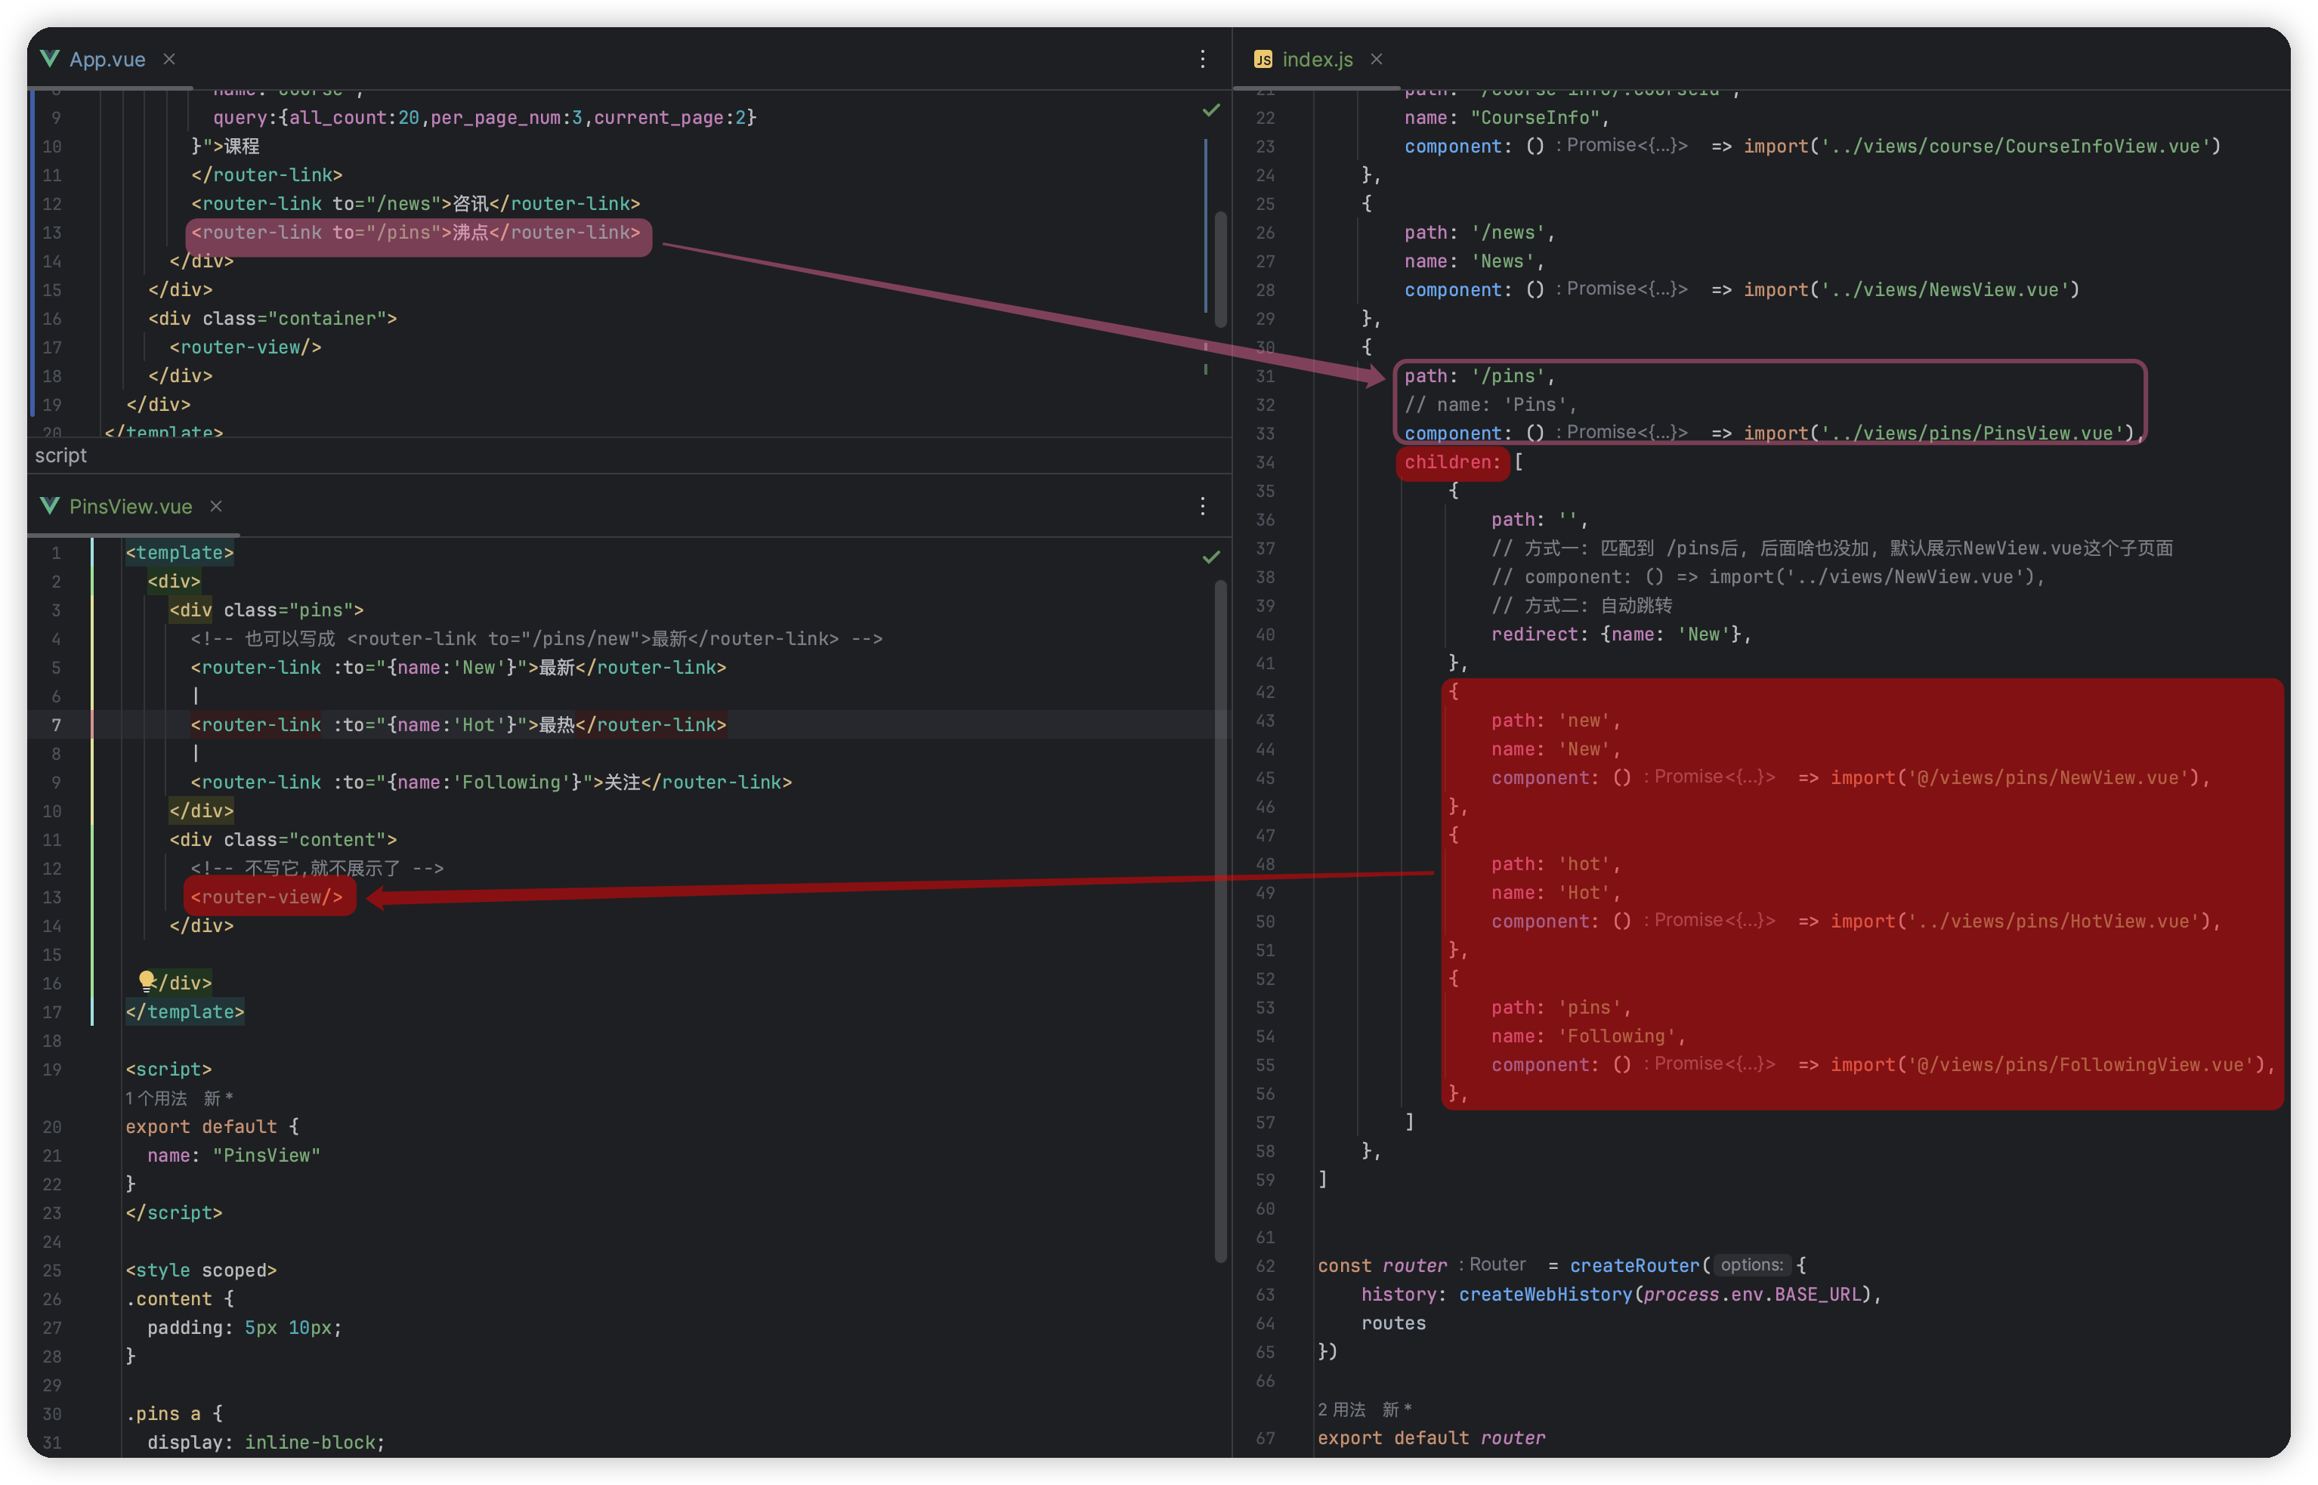Click line number 7 in PinsView.vue gutter
This screenshot has width=2318, height=1485.
(x=56, y=725)
